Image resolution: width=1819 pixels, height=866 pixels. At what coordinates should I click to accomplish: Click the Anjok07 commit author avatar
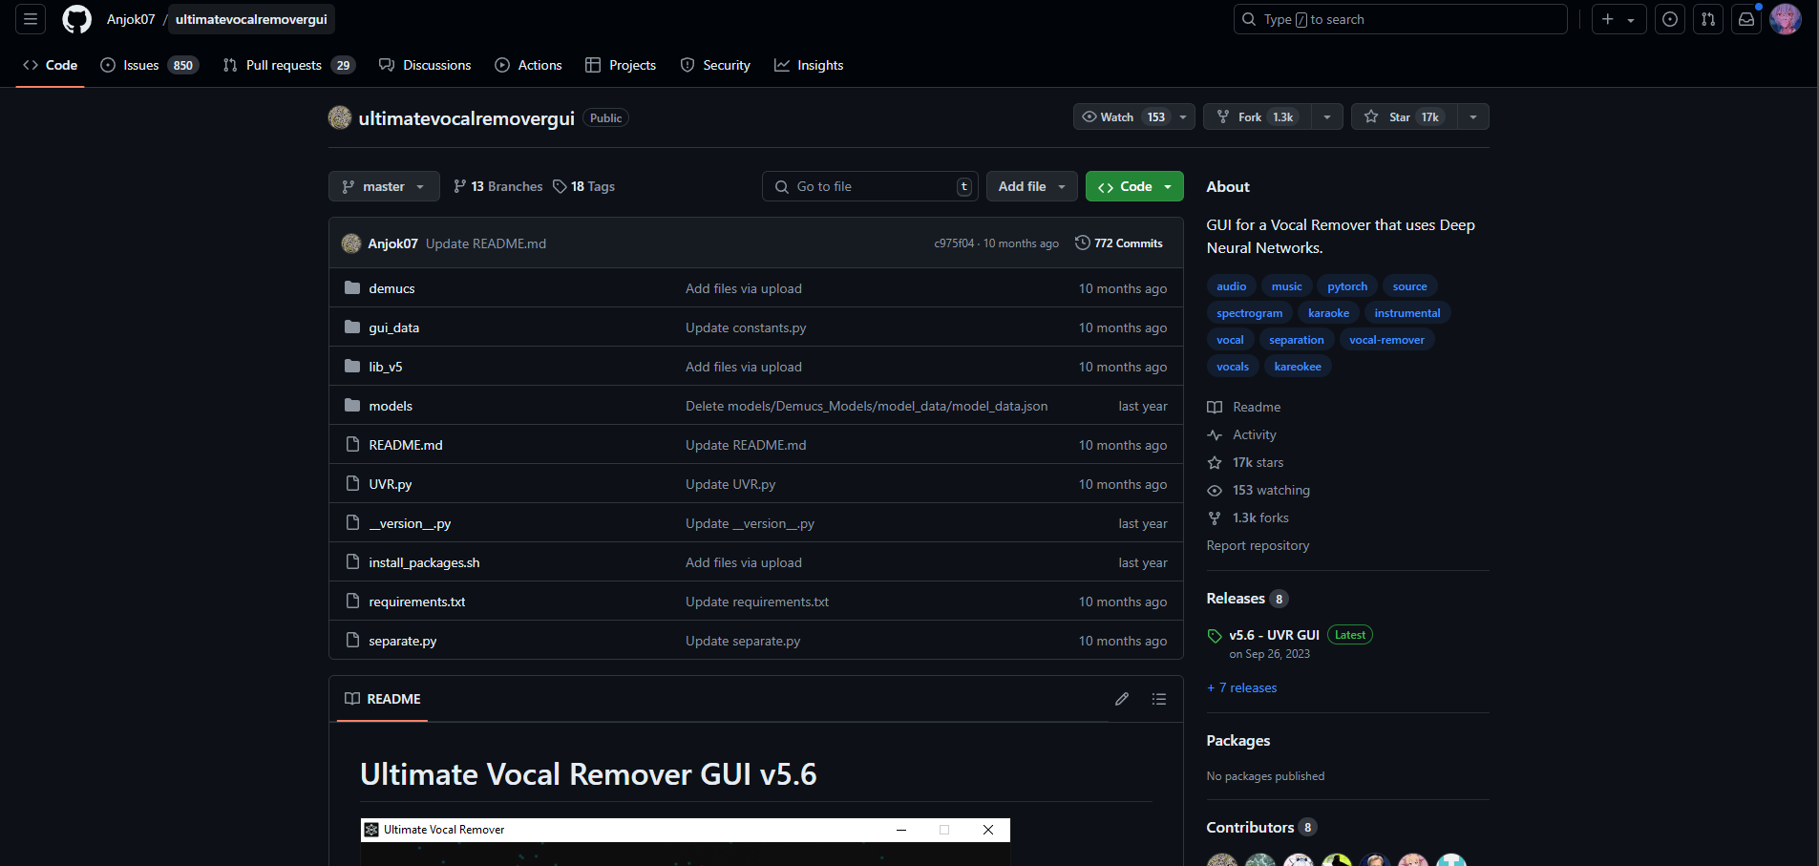tap(350, 243)
